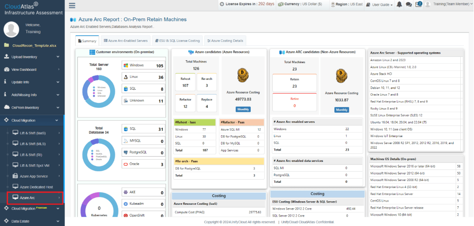Screen dimensions: 474x226
Task: Switch to the Summary tab
Action: point(87,41)
